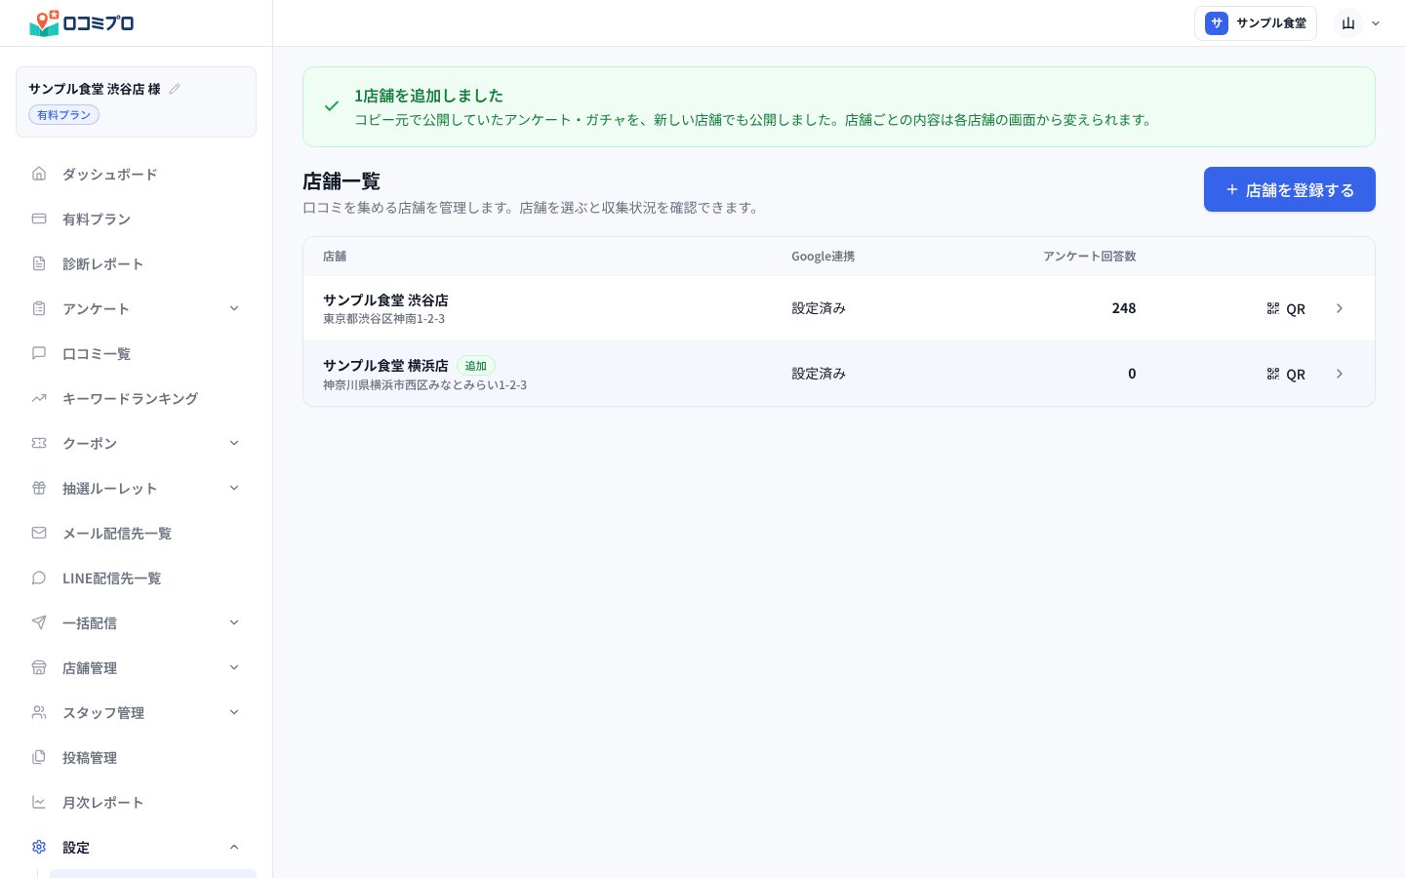Collapse the 設定 menu chevron

(x=234, y=847)
